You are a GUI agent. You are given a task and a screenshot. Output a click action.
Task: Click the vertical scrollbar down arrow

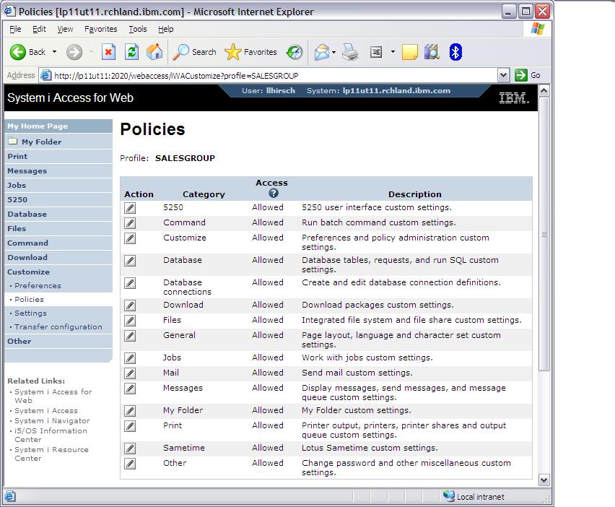pos(544,480)
